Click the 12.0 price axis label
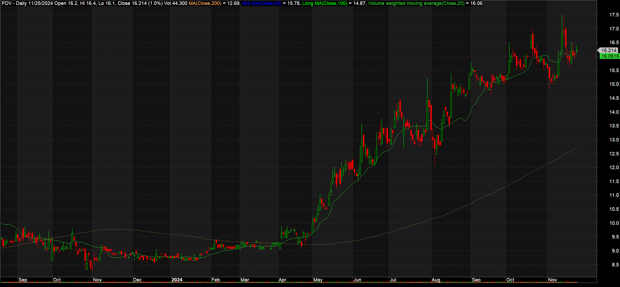 click(614, 167)
